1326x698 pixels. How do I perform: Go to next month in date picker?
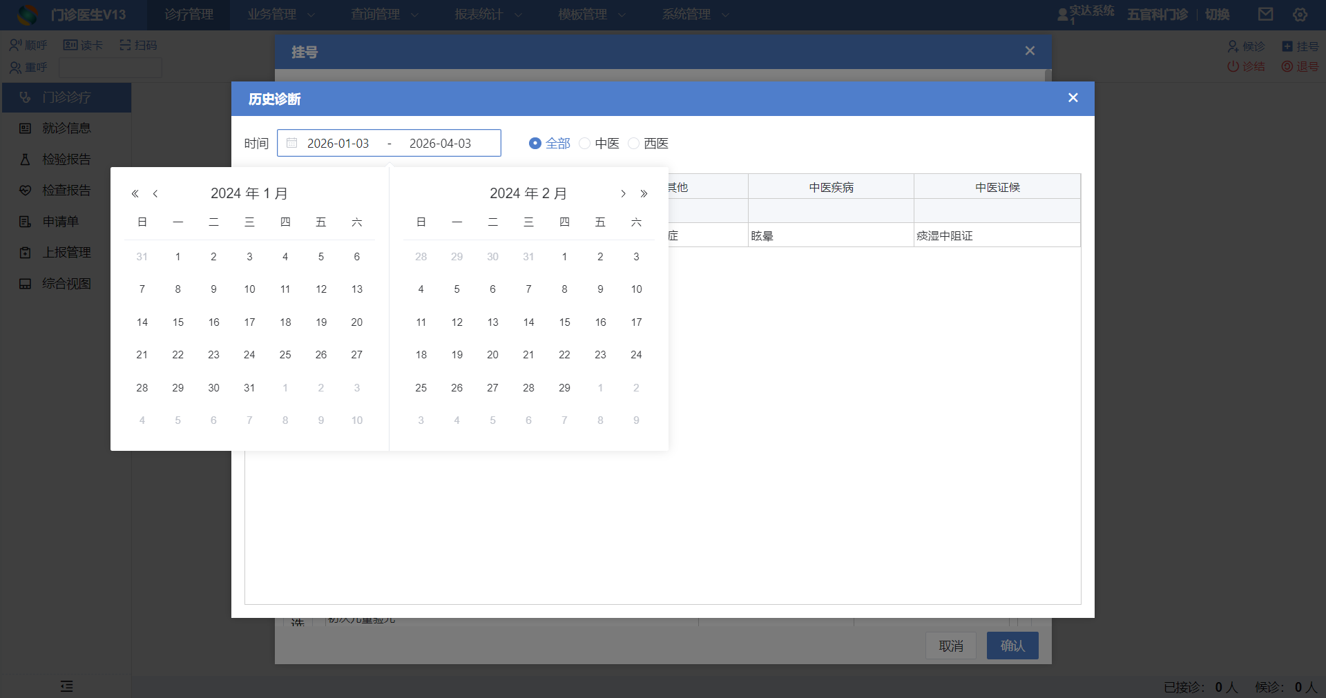coord(623,193)
